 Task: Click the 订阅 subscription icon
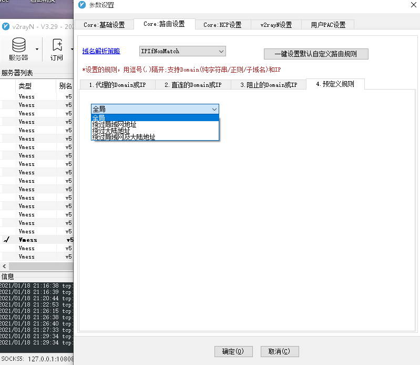57,46
